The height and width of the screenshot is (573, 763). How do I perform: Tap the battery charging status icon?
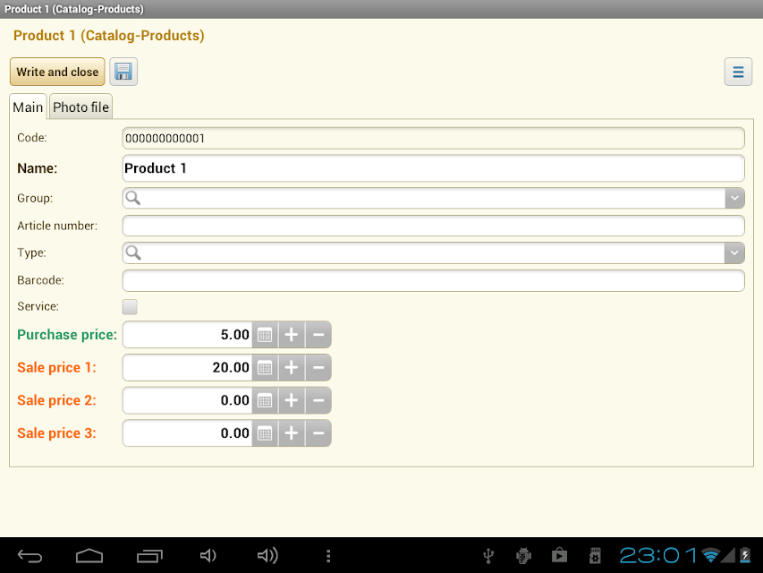pyautogui.click(x=745, y=555)
